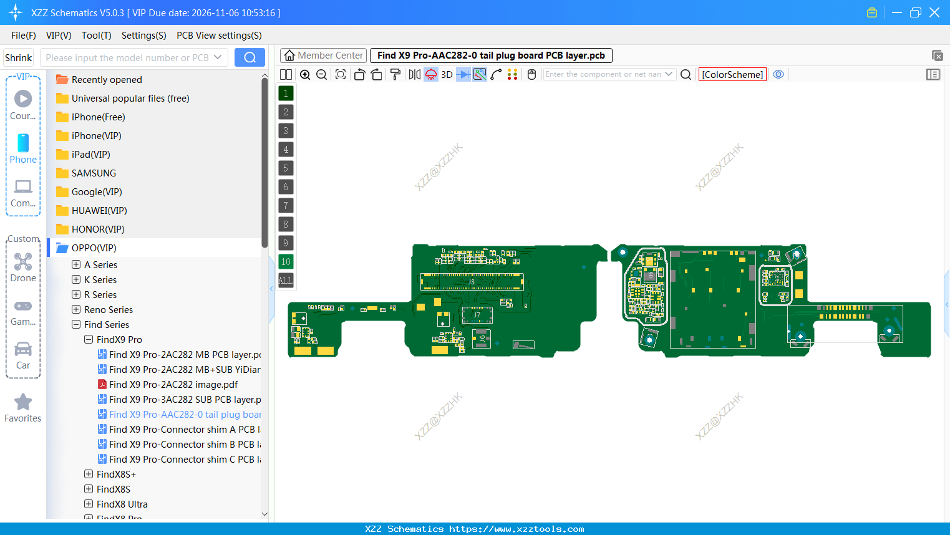Select PCB layer 5 in the layer list
The image size is (950, 535).
pos(286,168)
